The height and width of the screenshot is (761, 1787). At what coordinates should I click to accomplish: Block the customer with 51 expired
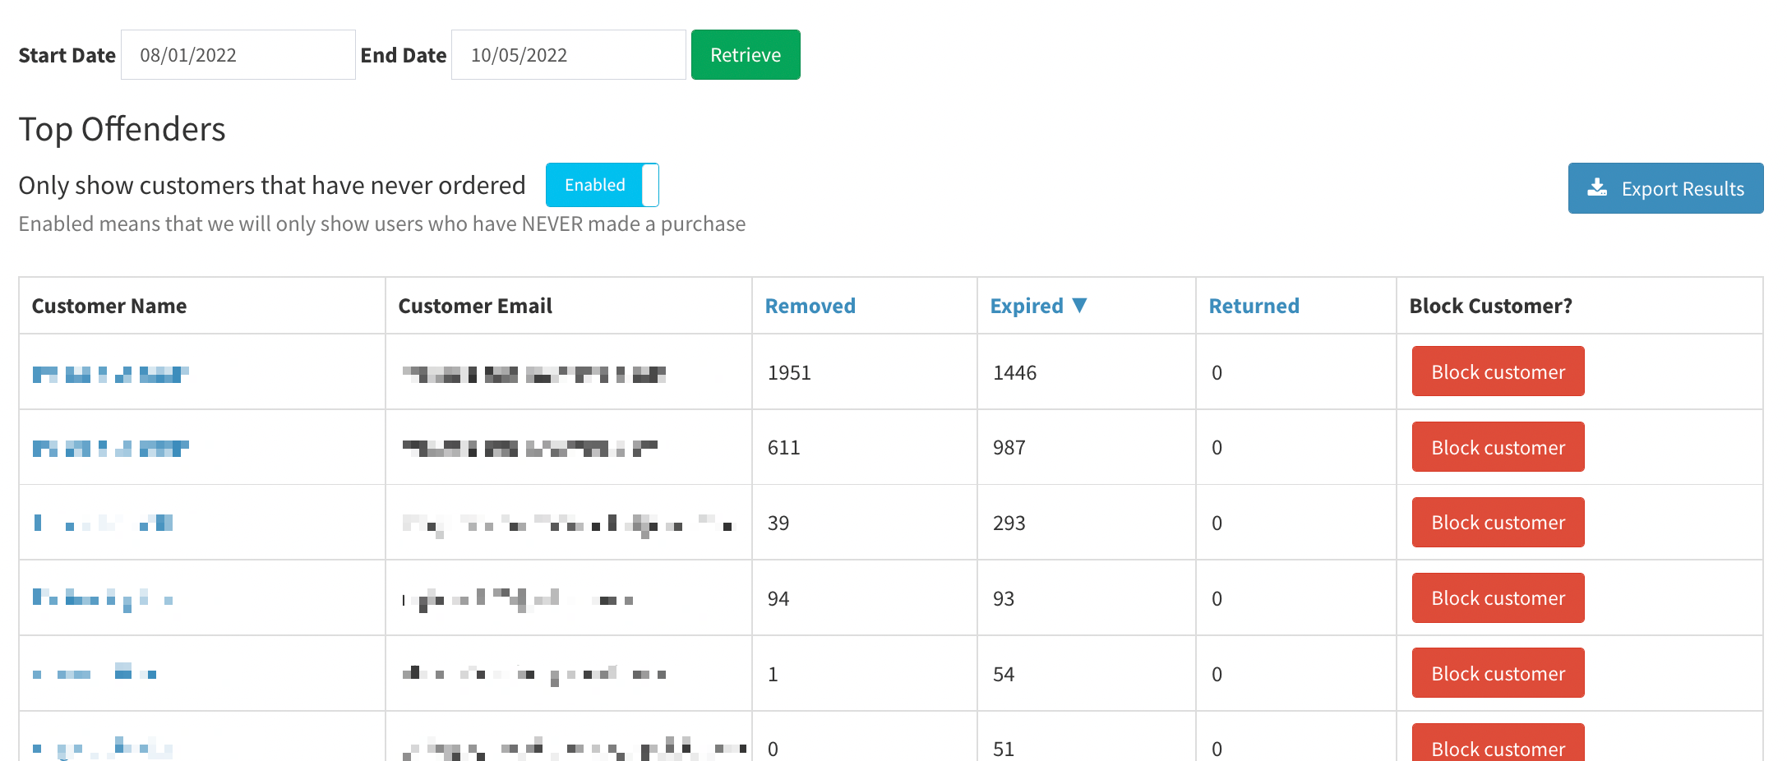coord(1497,745)
